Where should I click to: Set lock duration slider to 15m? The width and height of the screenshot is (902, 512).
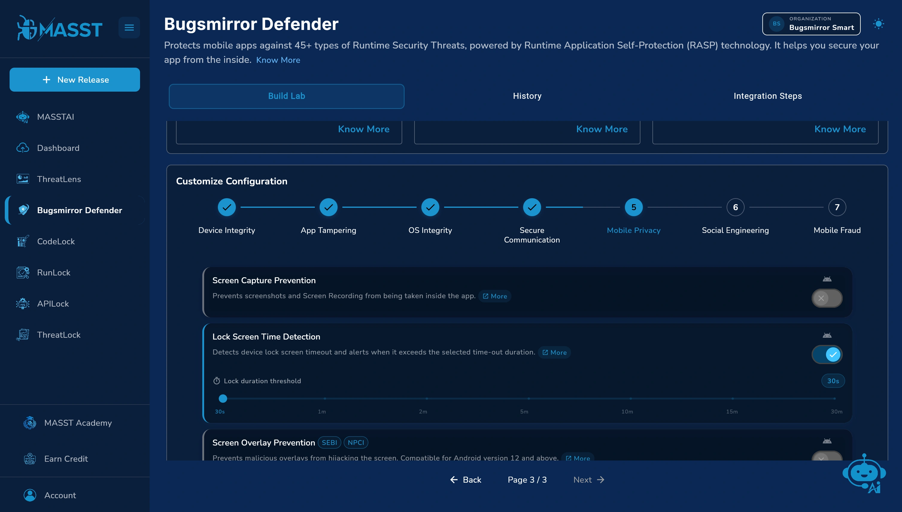pos(733,399)
